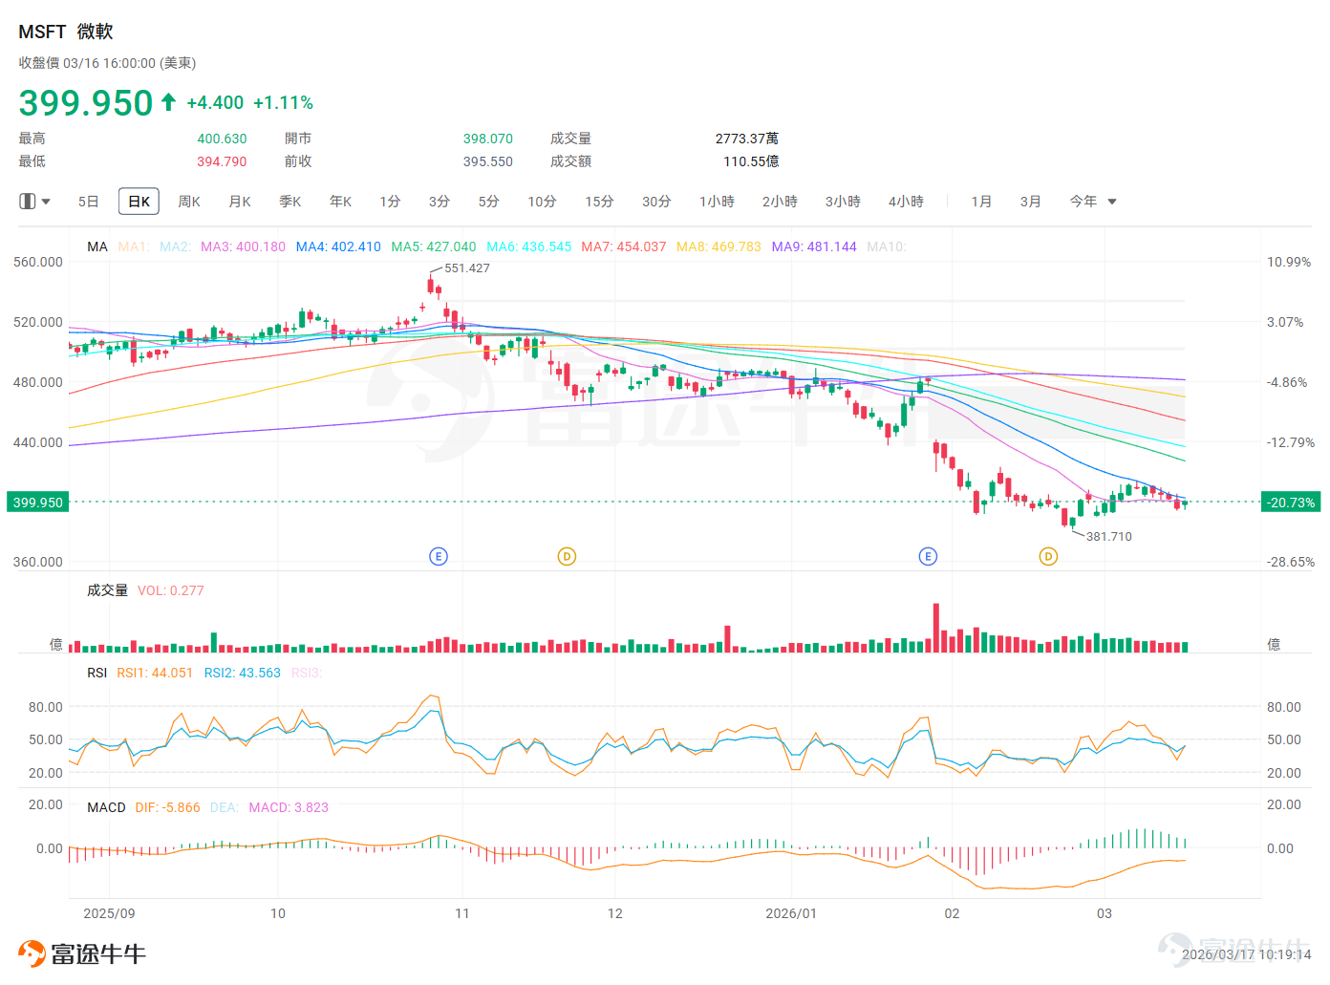Click the D dividend marker near late February
Image resolution: width=1330 pixels, height=985 pixels.
[1048, 556]
